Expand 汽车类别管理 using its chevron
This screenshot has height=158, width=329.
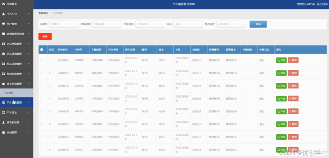pos(29,44)
